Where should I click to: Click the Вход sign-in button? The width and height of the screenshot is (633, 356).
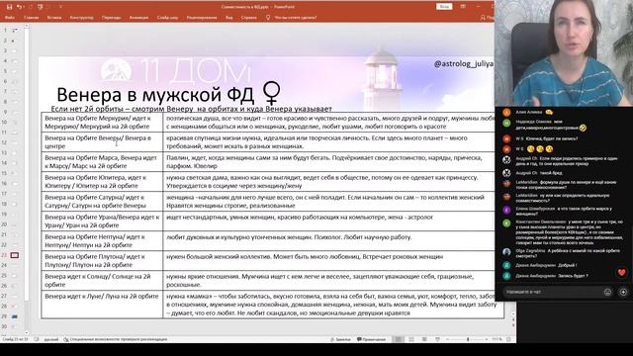pos(444,7)
